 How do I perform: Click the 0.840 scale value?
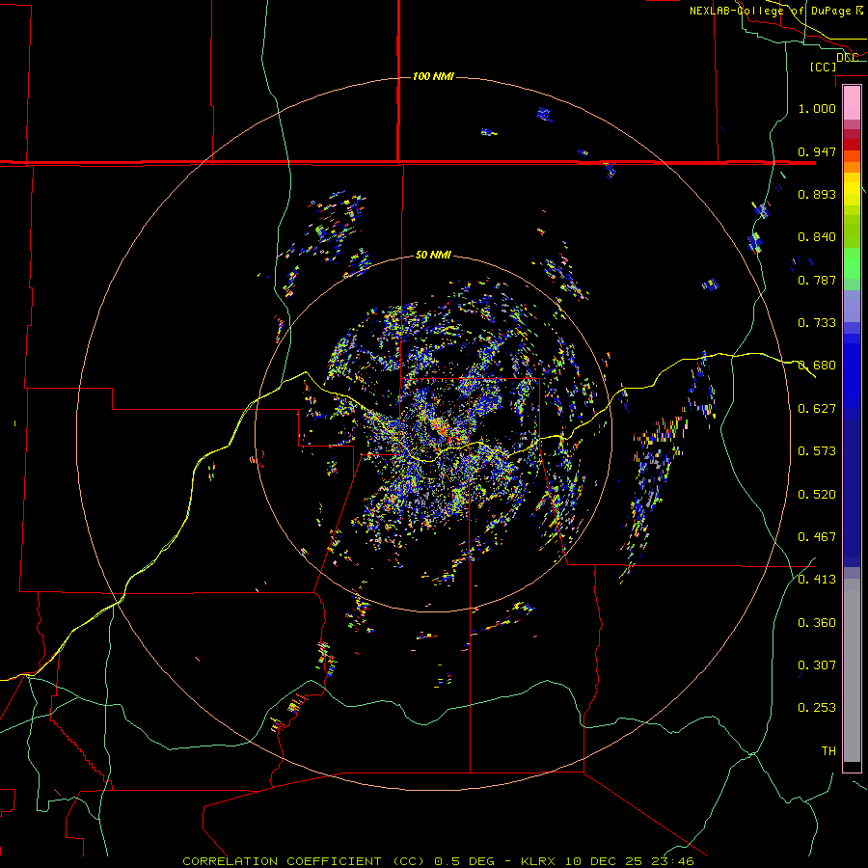pos(817,237)
